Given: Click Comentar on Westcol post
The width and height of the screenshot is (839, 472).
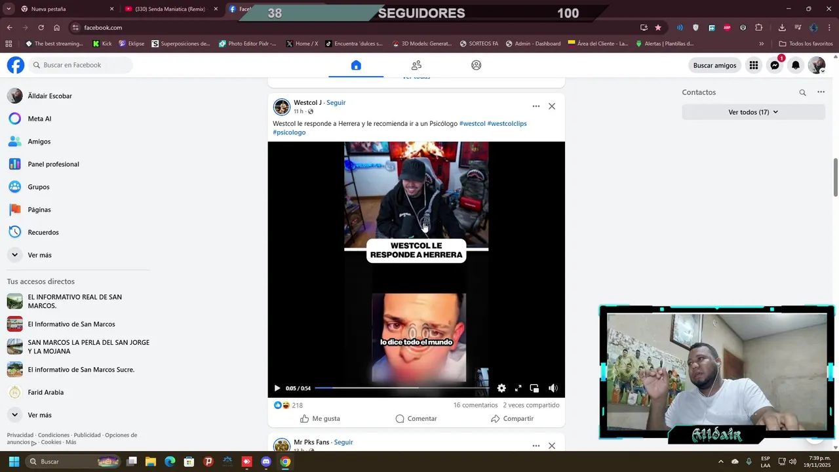Looking at the screenshot, I should (x=416, y=418).
